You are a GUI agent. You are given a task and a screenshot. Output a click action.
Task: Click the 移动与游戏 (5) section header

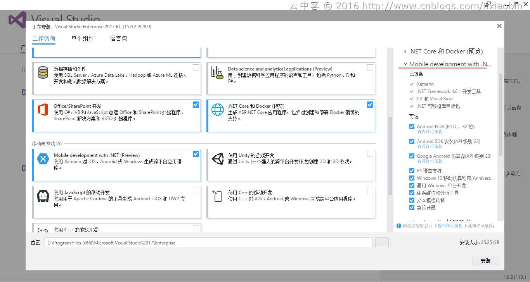point(47,144)
